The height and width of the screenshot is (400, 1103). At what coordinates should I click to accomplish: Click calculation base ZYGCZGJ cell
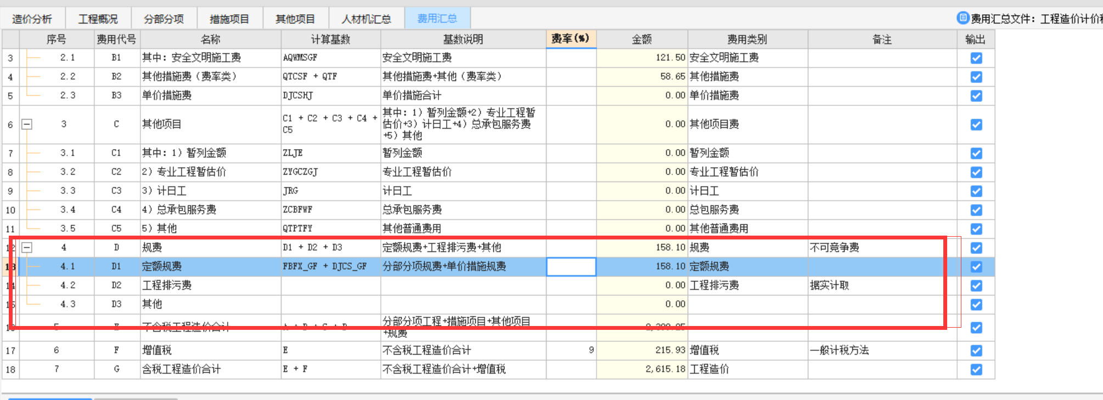(330, 172)
